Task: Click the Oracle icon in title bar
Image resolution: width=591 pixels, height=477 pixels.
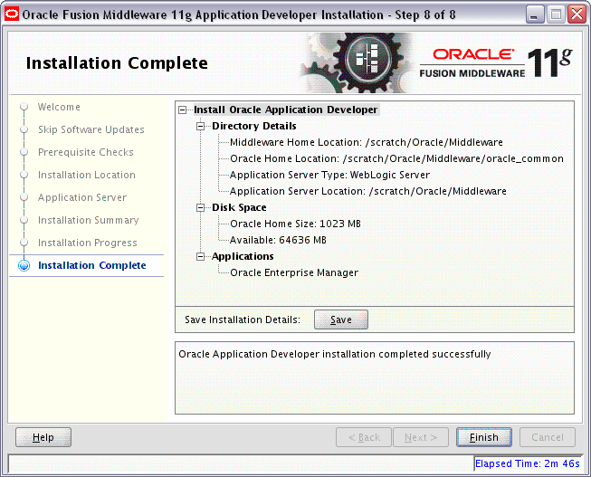Action: tap(12, 14)
